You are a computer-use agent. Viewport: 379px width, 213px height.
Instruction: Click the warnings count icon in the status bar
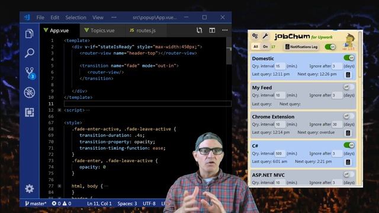tap(65, 204)
